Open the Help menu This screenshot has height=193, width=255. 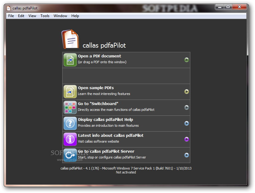(x=75, y=16)
